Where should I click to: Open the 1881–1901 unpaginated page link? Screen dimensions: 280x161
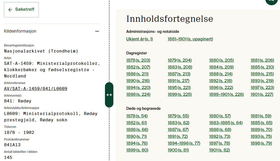click(x=190, y=39)
